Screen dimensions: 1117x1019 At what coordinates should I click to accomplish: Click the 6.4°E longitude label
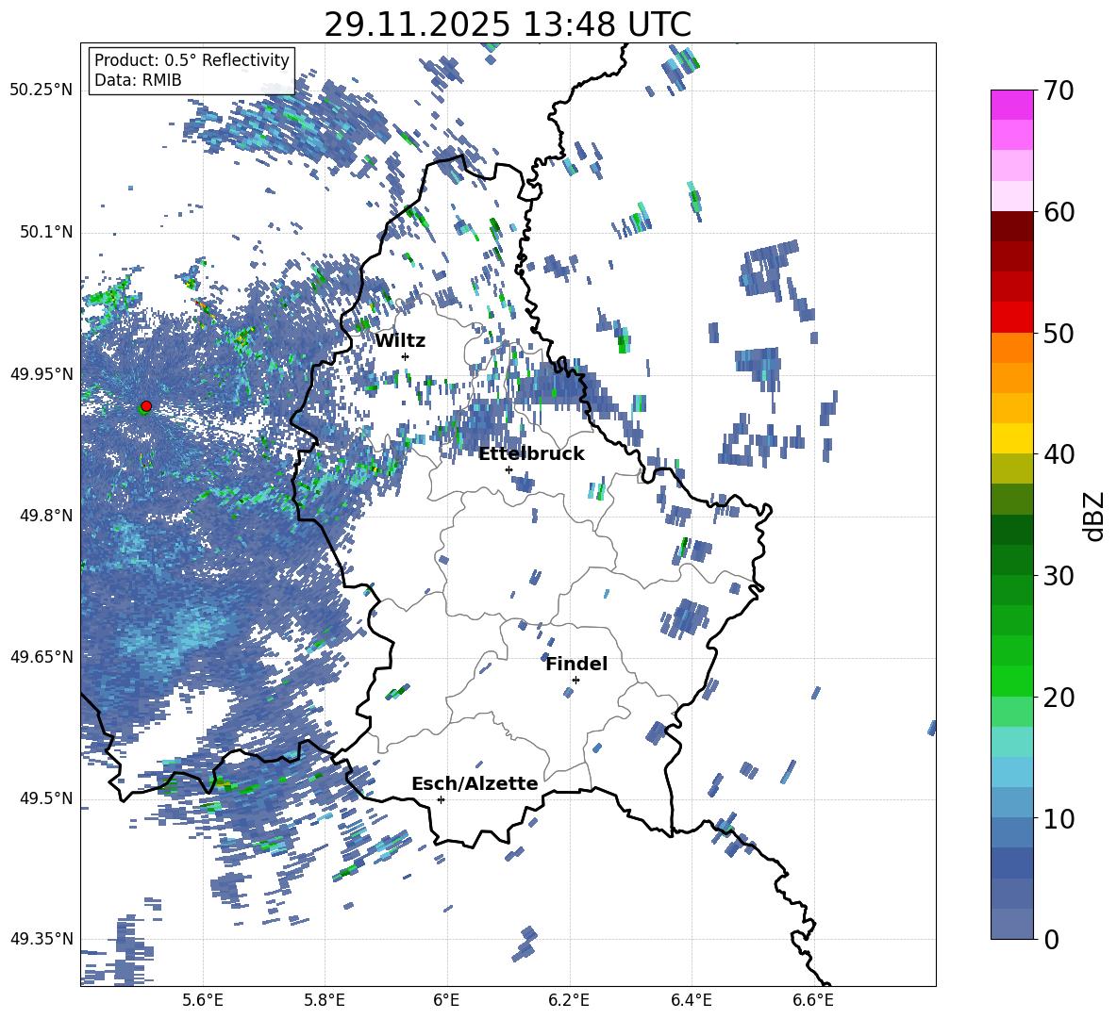pyautogui.click(x=691, y=1000)
